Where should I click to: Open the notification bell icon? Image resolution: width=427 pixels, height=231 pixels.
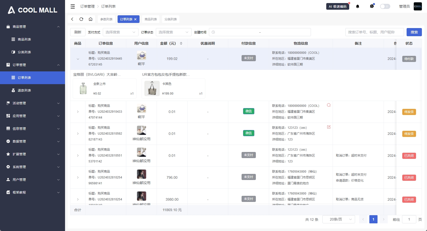coord(358,6)
